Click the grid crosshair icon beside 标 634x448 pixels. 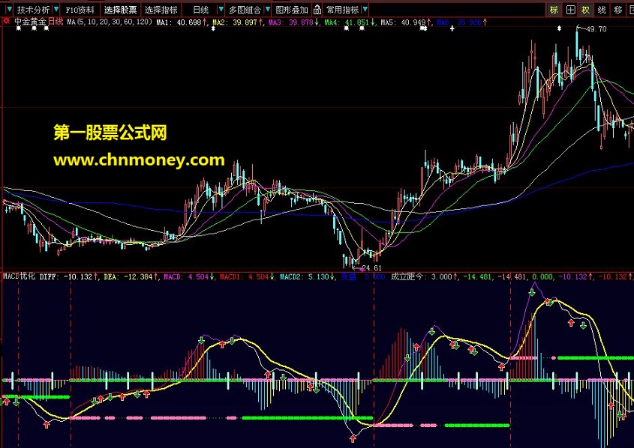click(x=570, y=10)
